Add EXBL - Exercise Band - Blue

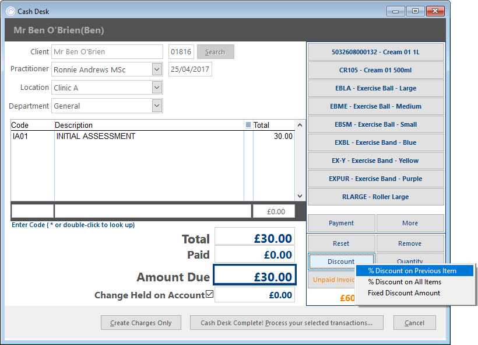(x=375, y=142)
